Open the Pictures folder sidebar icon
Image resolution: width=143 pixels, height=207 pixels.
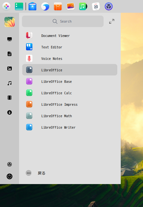tap(10, 68)
